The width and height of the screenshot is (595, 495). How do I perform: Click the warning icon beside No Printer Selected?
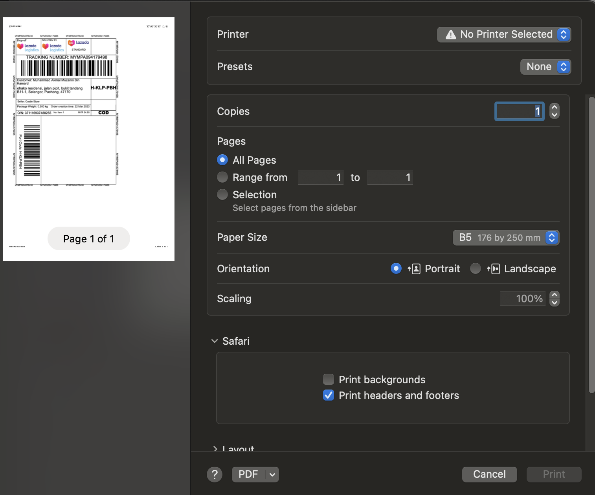[451, 35]
